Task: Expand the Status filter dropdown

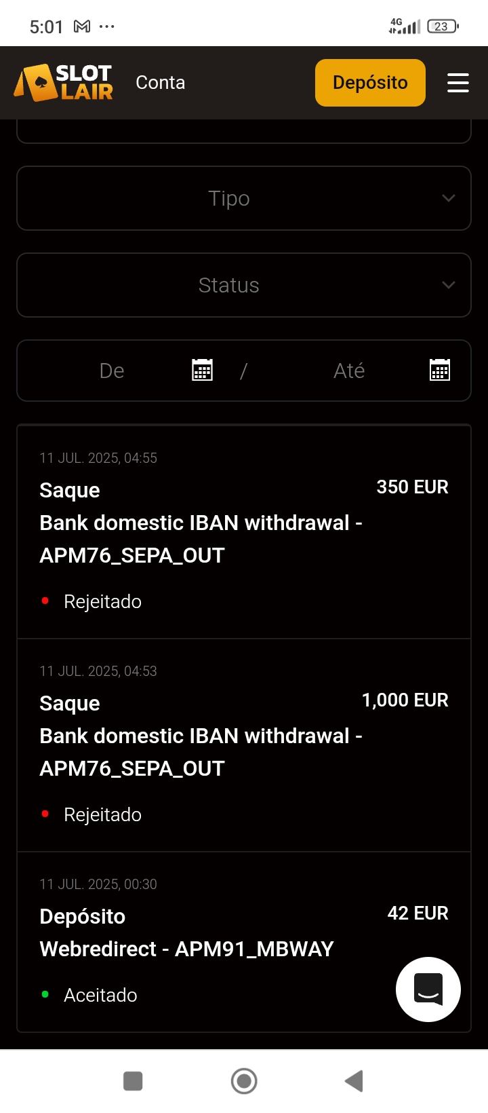Action: pyautogui.click(x=229, y=285)
